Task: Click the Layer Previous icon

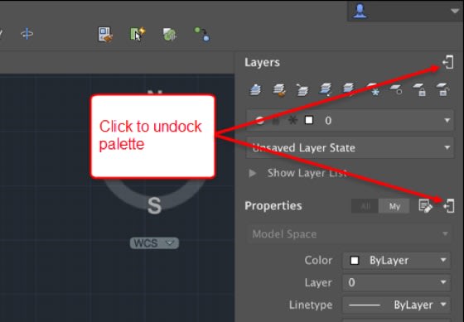Action: click(x=302, y=90)
